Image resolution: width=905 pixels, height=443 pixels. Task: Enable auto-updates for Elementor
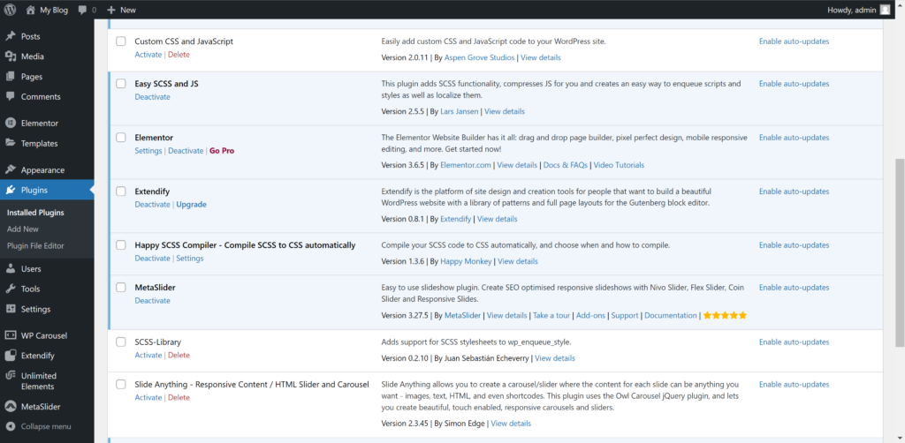794,138
